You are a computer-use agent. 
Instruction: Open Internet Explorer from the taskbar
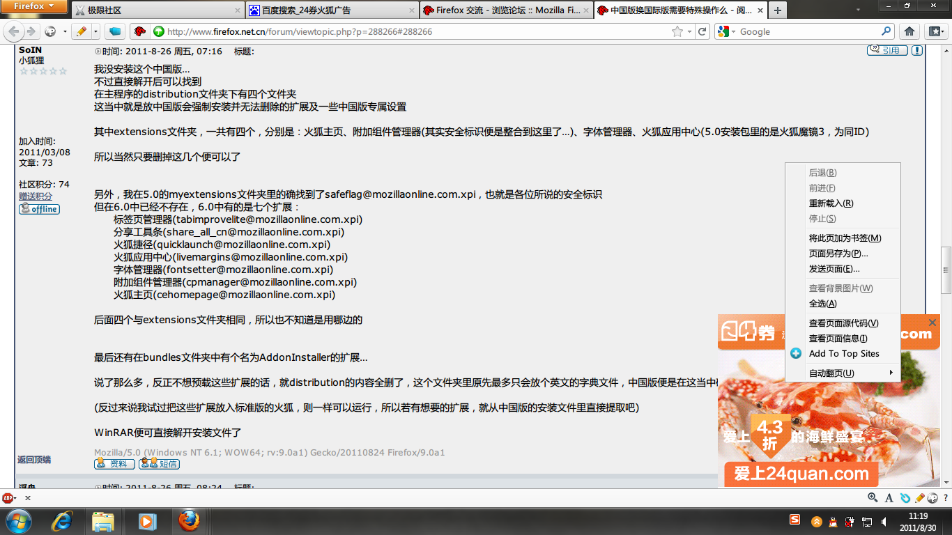[x=62, y=520]
